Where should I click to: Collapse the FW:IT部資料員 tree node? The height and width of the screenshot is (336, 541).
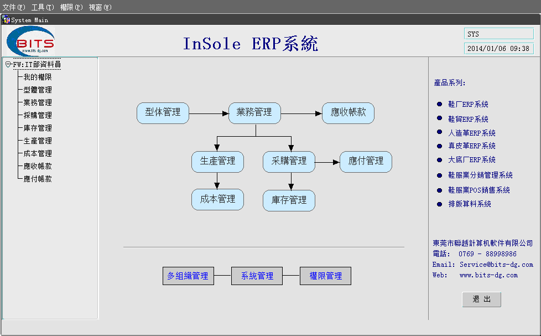pyautogui.click(x=8, y=64)
